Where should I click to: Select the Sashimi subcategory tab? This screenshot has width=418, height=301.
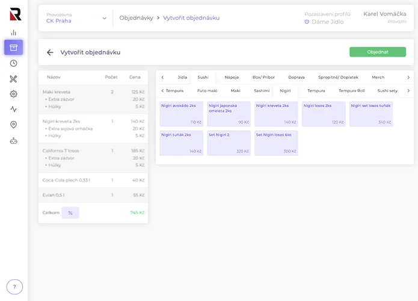262,90
